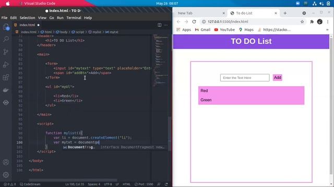The width and height of the screenshot is (334, 187).
Task: Open the Manage gear menu
Action: [6, 175]
